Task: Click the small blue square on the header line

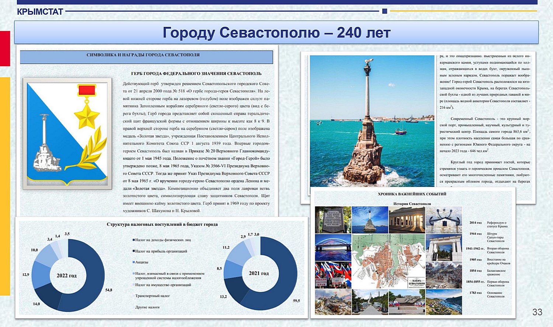Action: (x=385, y=11)
